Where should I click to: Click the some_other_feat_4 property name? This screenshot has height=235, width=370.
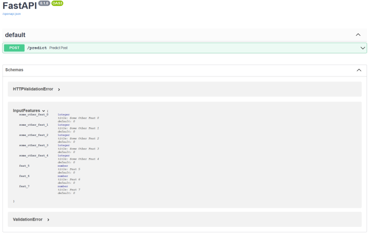pos(34,155)
